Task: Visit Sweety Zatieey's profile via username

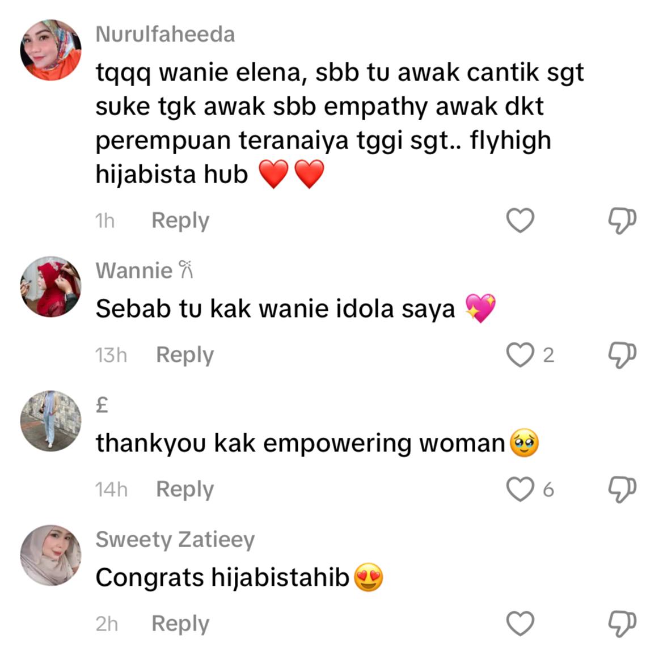Action: tap(175, 540)
